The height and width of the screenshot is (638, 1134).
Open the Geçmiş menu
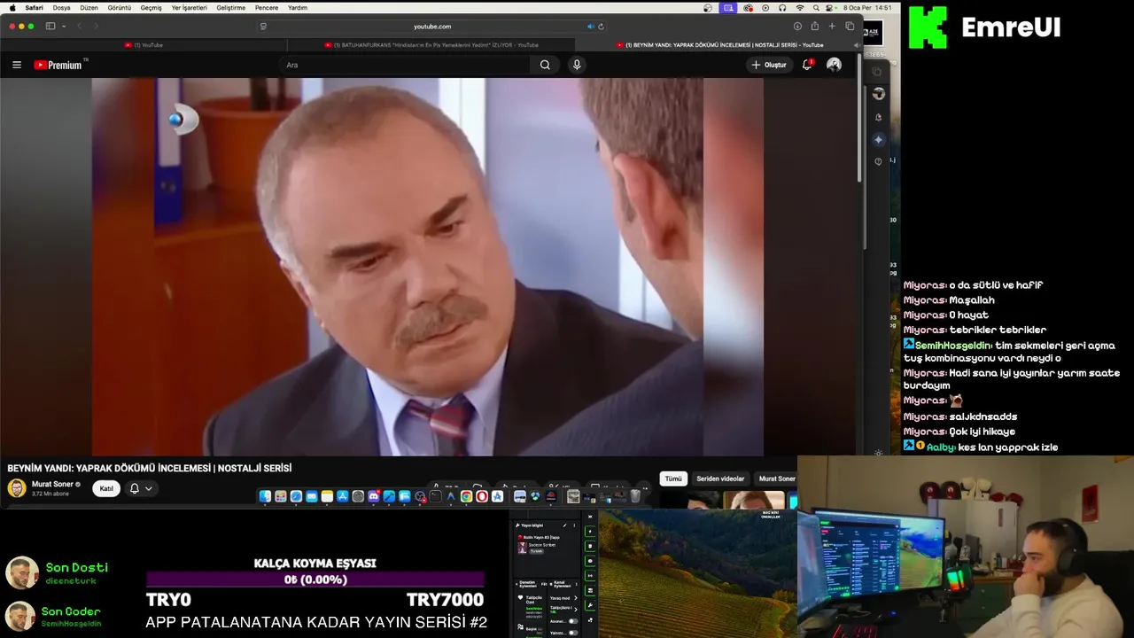click(x=151, y=8)
